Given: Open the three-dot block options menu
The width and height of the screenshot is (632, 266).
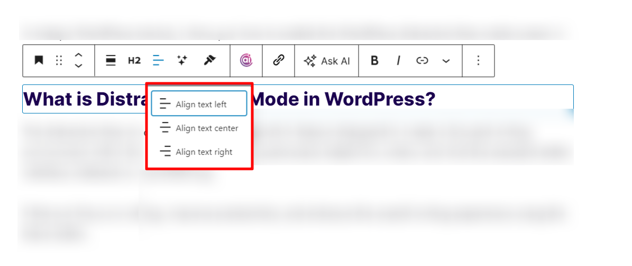Looking at the screenshot, I should click(479, 61).
